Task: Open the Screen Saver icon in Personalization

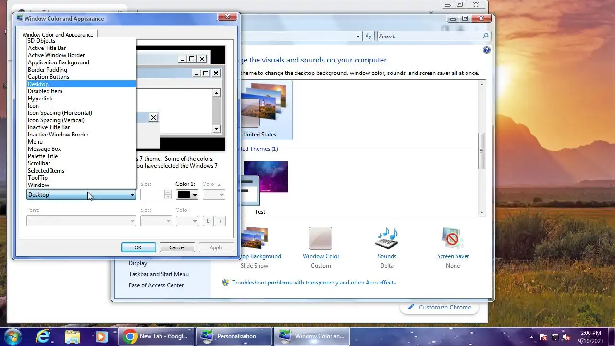Action: (x=453, y=238)
